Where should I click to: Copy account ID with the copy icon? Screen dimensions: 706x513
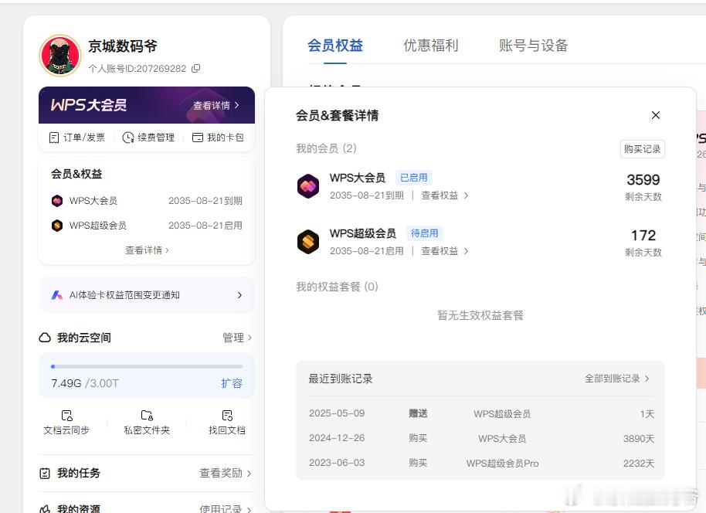coord(197,69)
